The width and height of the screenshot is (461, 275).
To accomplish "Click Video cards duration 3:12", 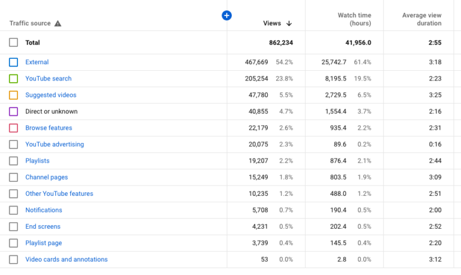I will (x=435, y=259).
